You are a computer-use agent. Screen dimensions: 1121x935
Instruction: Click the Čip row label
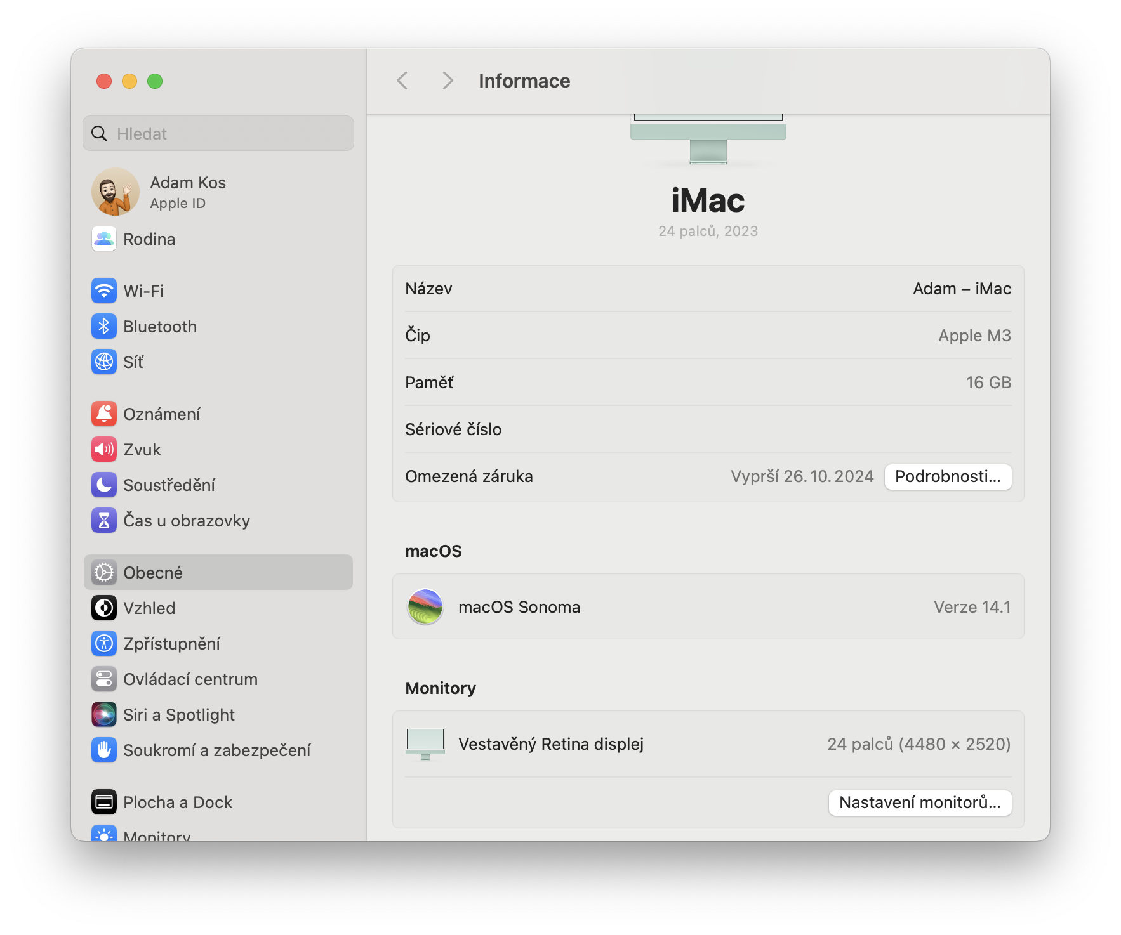(x=418, y=336)
